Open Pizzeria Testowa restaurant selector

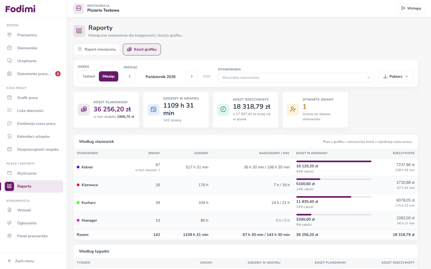(x=96, y=8)
